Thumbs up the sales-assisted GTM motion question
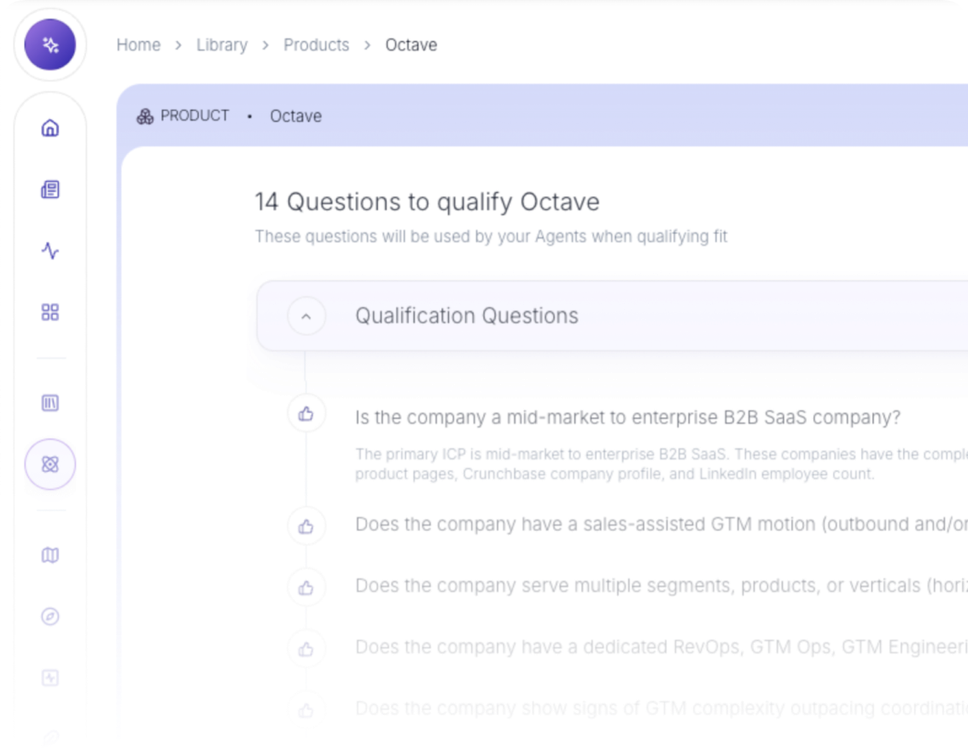The image size is (968, 751). tap(306, 527)
